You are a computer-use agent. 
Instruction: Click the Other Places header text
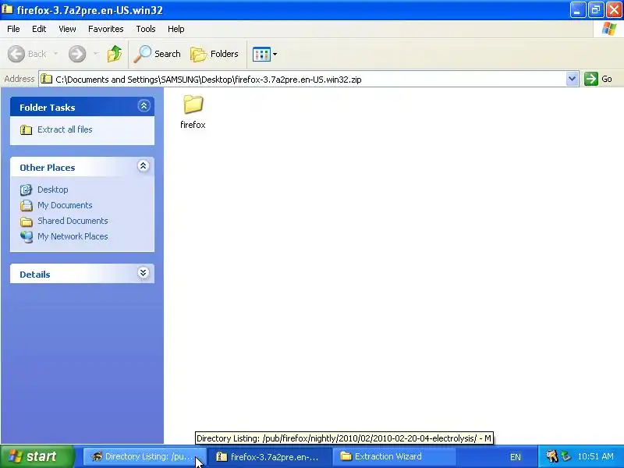point(48,168)
